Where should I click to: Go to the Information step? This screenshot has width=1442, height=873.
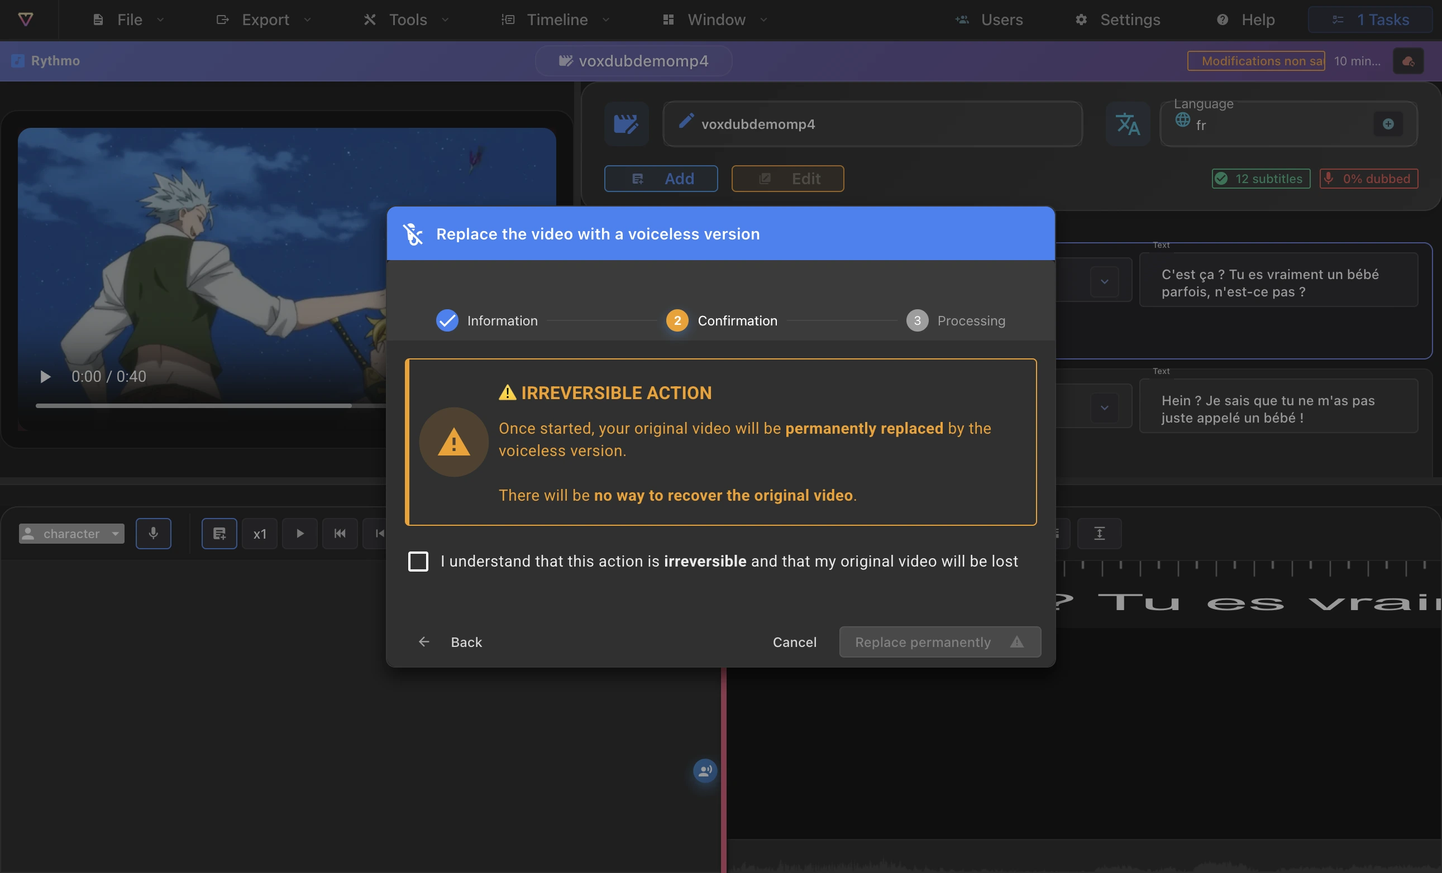(x=486, y=320)
